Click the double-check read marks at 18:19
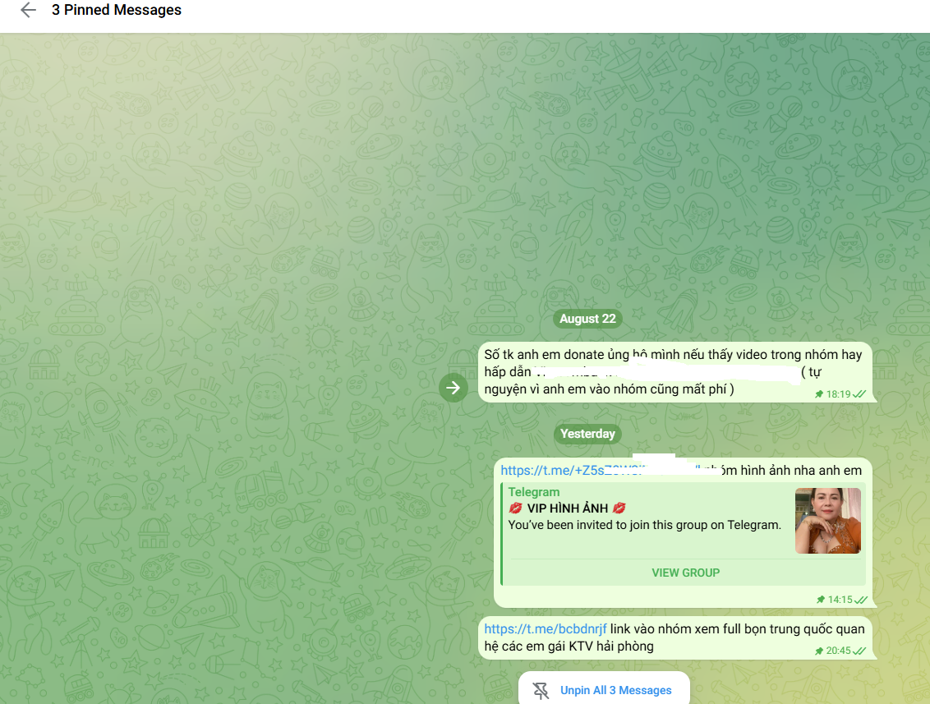The height and width of the screenshot is (704, 930). 860,394
